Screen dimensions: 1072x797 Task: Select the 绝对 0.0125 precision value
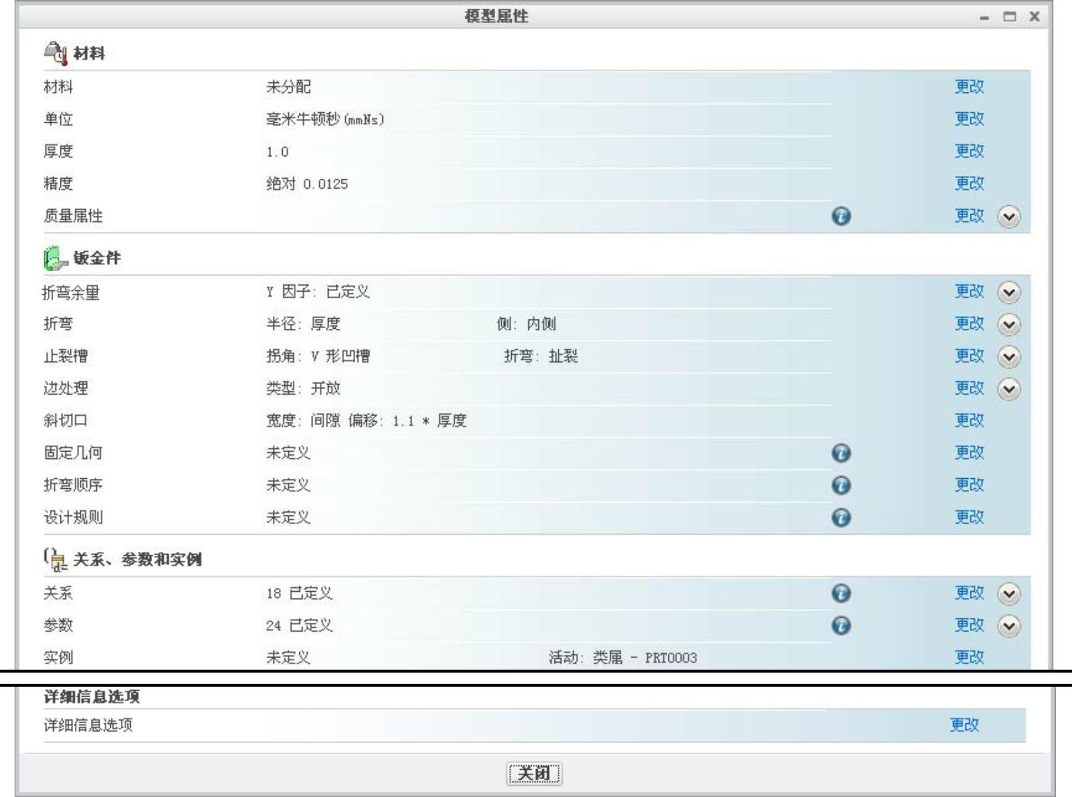click(307, 184)
